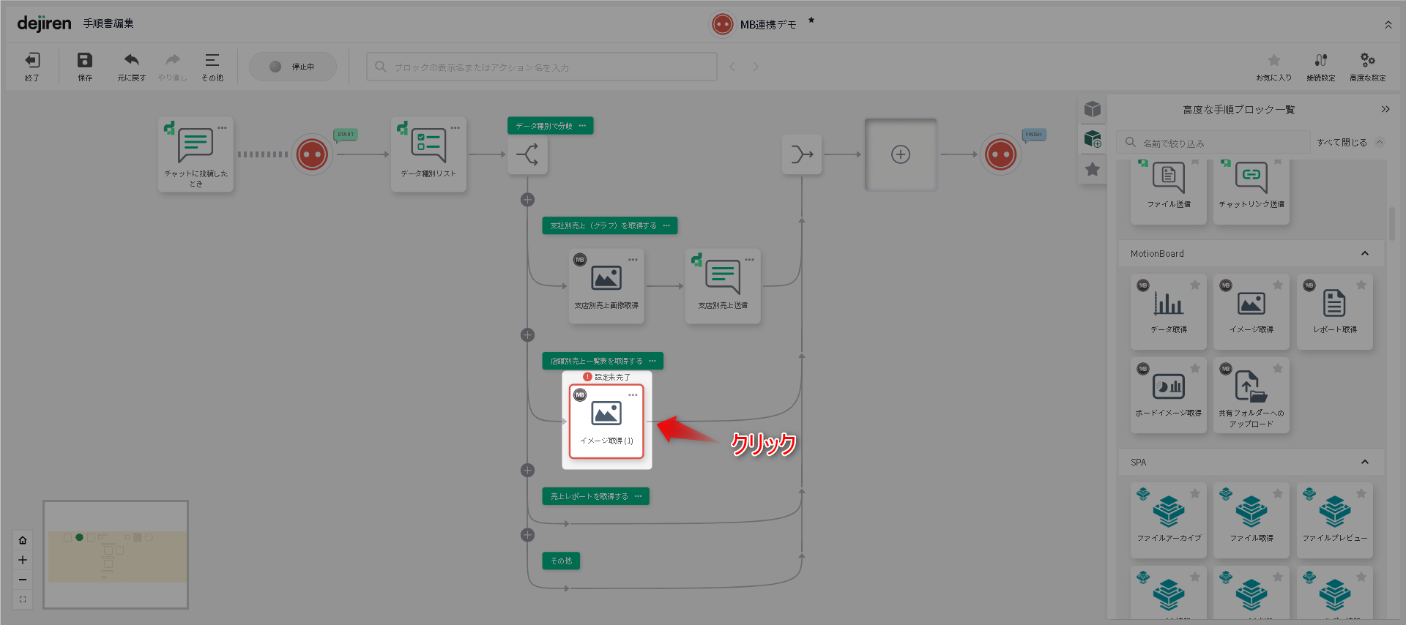This screenshot has height=625, width=1406.
Task: Select the 支店別売上画像取得 block
Action: (606, 286)
